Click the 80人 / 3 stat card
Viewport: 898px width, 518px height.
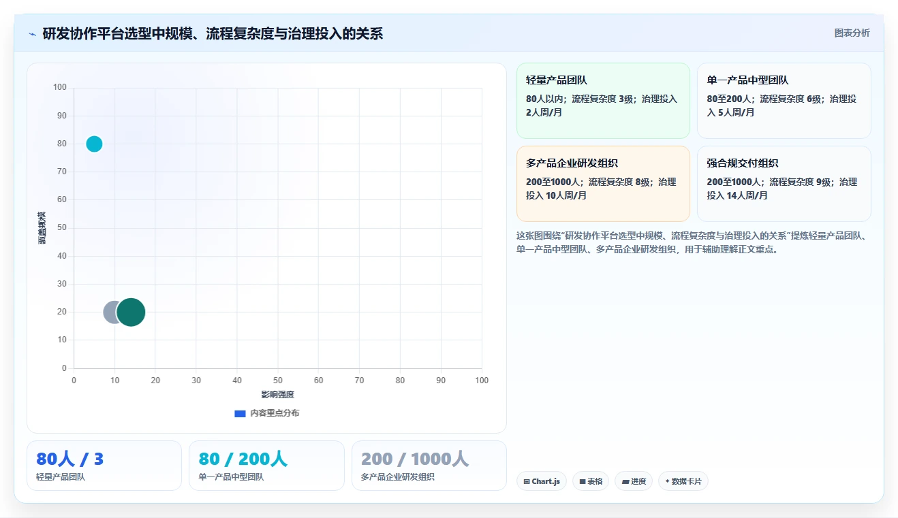[x=104, y=466]
